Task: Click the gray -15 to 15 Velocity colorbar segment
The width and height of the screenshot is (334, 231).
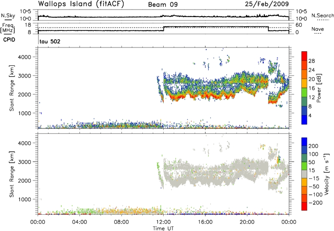Action: [x=304, y=174]
